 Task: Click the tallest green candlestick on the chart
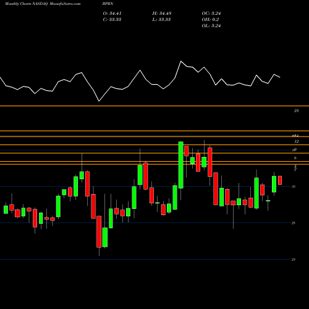coord(181,165)
